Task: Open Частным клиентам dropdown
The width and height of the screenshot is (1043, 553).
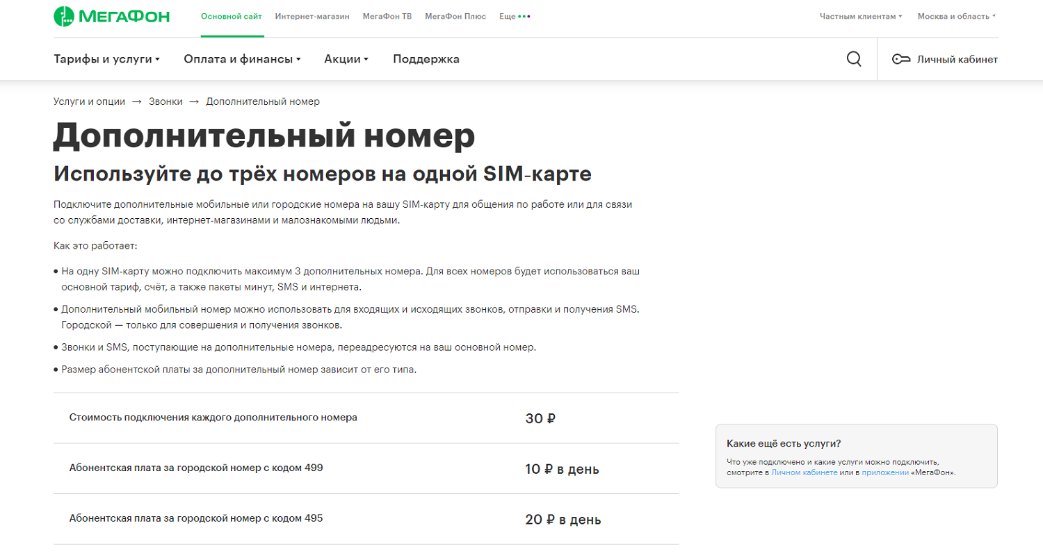Action: 861,16
